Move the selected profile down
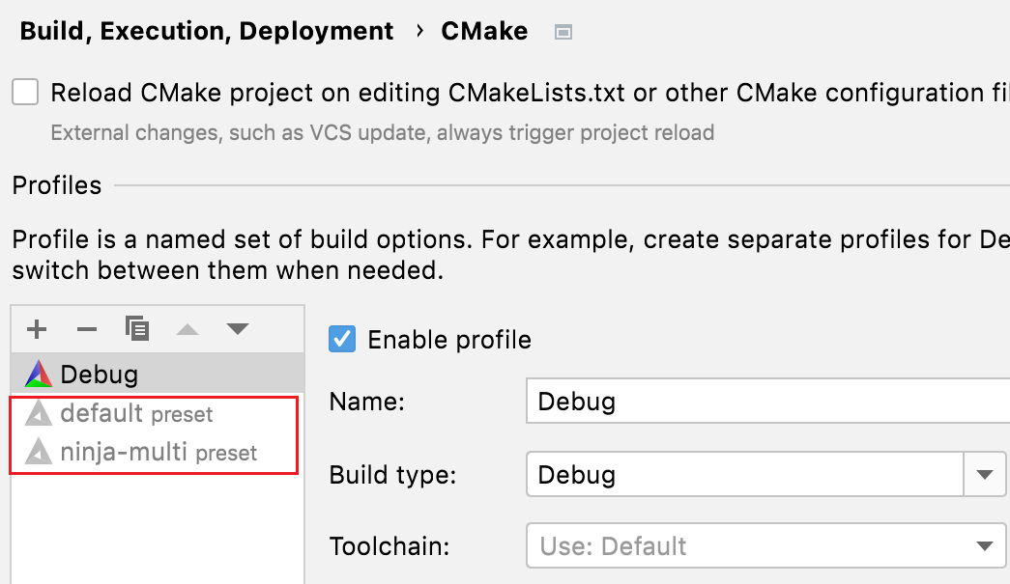The image size is (1010, 584). coord(238,329)
